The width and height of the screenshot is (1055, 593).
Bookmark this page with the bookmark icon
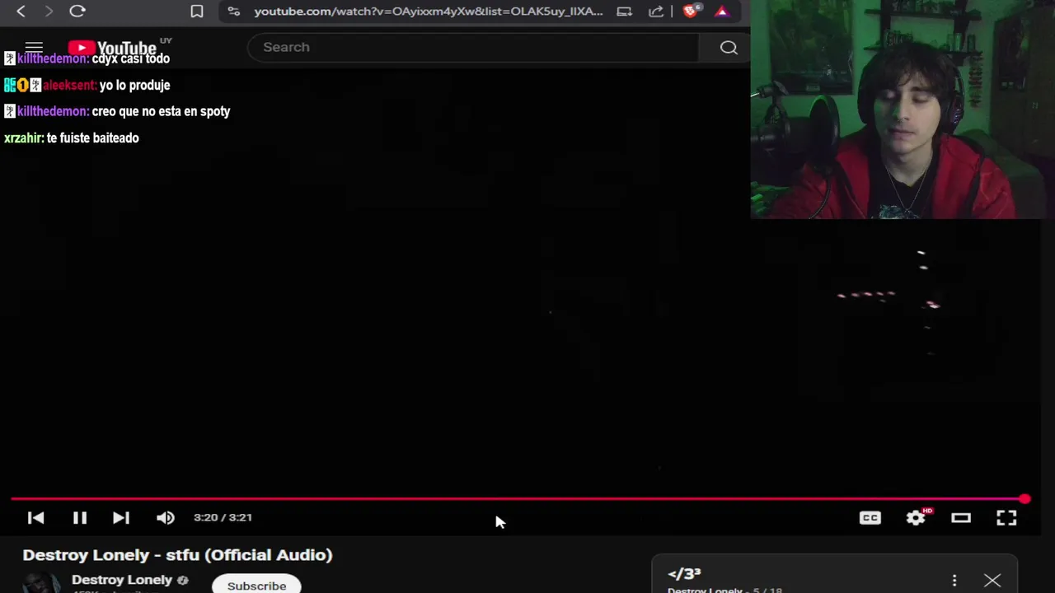click(x=197, y=12)
